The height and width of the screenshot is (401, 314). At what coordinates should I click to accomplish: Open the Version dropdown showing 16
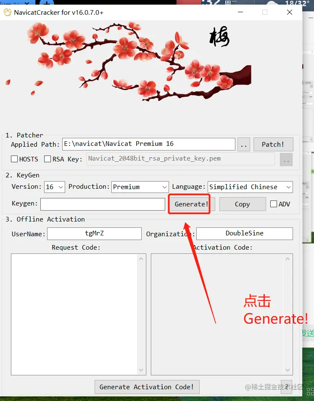[55, 187]
